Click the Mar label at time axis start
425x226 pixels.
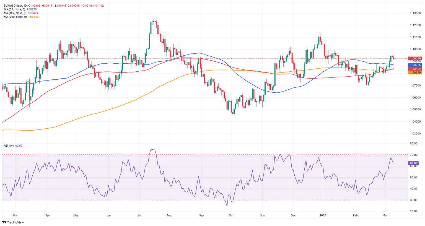pos(15,215)
